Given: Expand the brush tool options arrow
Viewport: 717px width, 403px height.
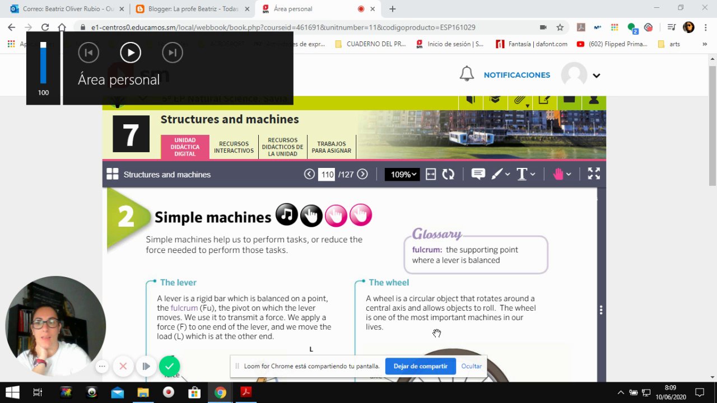Looking at the screenshot, I should (508, 174).
